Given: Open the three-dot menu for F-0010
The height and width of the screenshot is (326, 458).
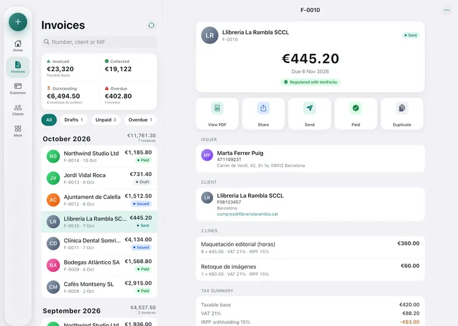Looking at the screenshot, I should pyautogui.click(x=447, y=10).
